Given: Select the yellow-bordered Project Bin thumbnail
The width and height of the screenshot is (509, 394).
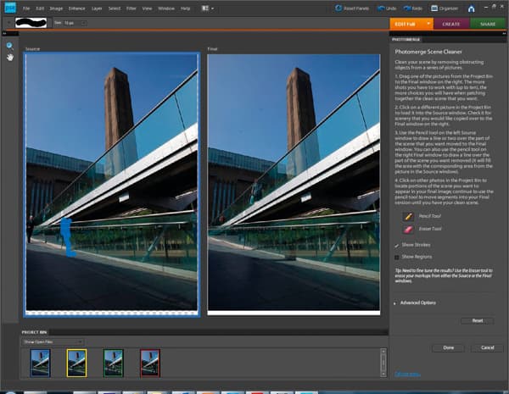Looking at the screenshot, I should point(76,363).
